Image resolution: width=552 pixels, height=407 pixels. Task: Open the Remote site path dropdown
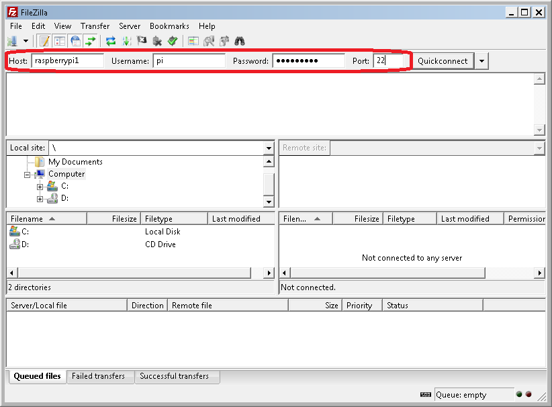[539, 148]
